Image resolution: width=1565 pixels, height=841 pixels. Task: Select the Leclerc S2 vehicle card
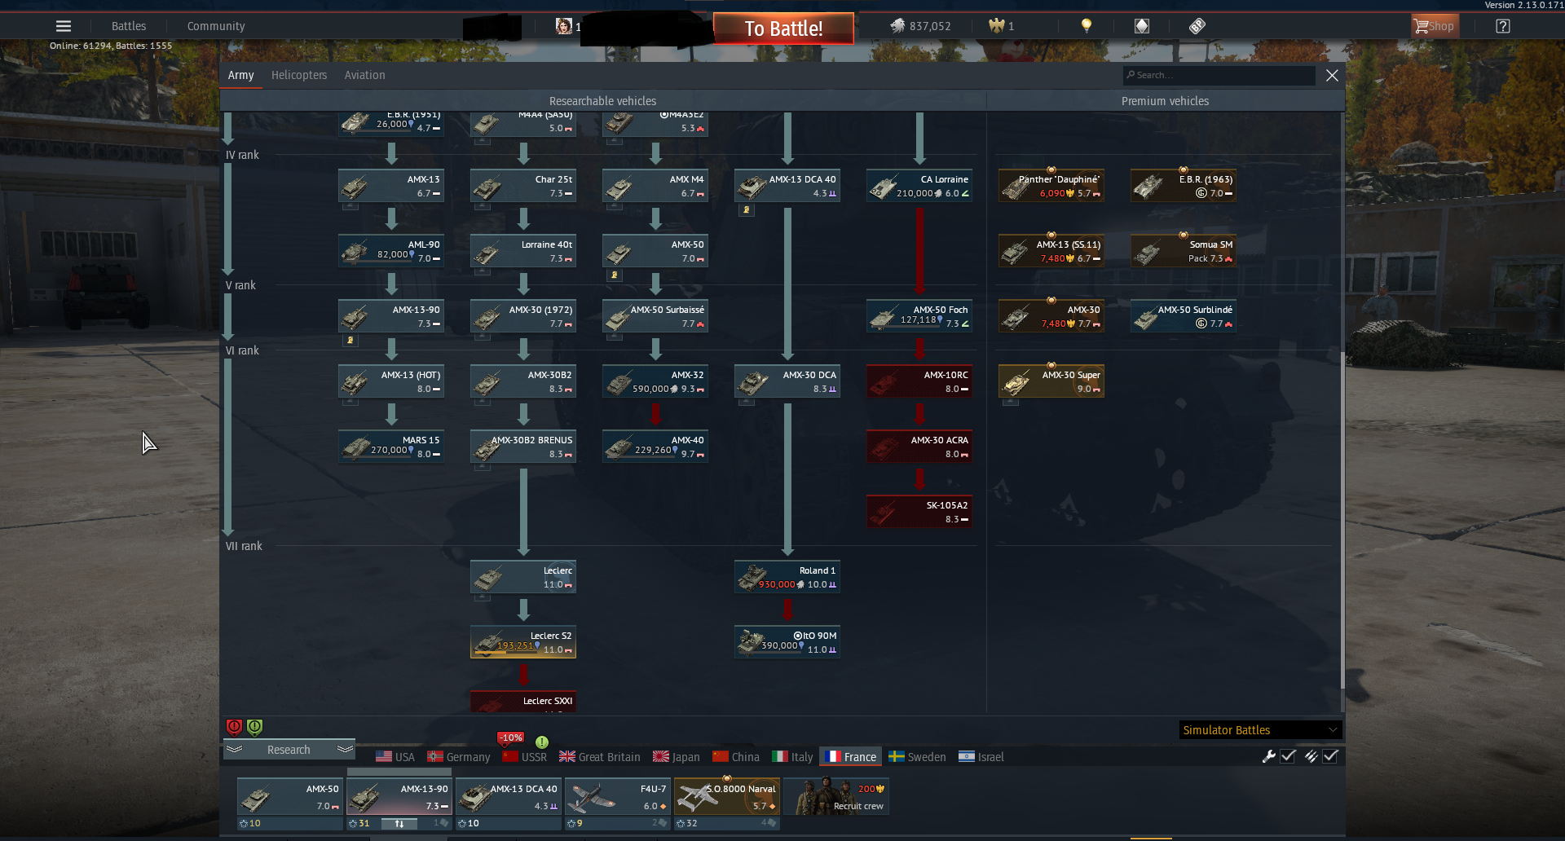point(523,642)
